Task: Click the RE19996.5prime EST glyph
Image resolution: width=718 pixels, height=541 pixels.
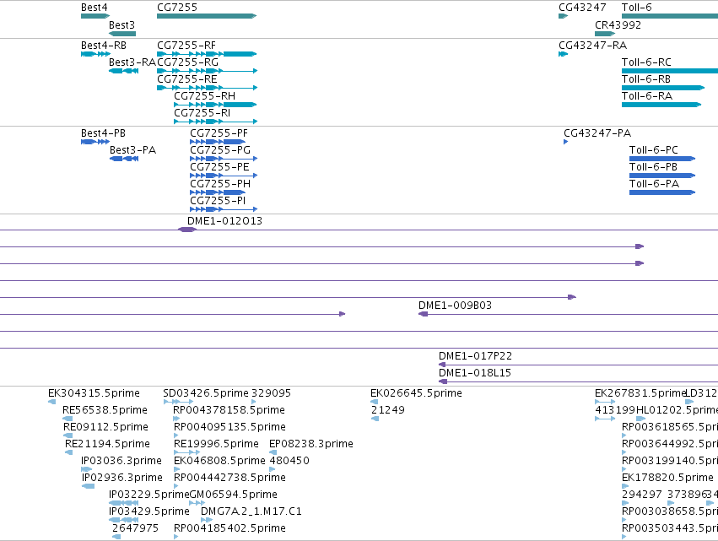Action: click(186, 452)
